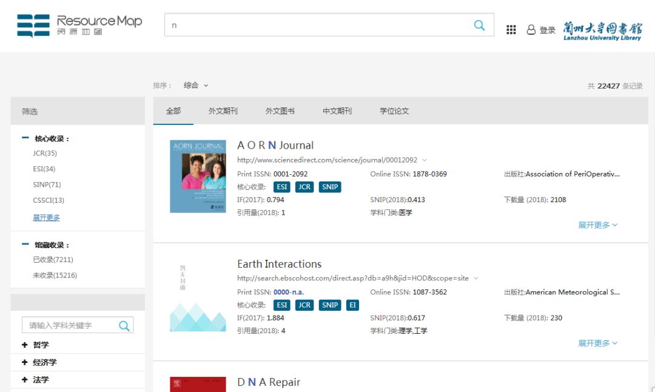655x392 pixels.
Task: Expand 展开更多 for Earth Interactions record
Action: (x=597, y=343)
